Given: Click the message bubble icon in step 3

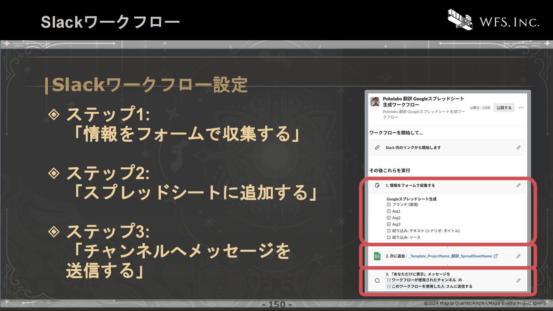Looking at the screenshot, I should 377,280.
